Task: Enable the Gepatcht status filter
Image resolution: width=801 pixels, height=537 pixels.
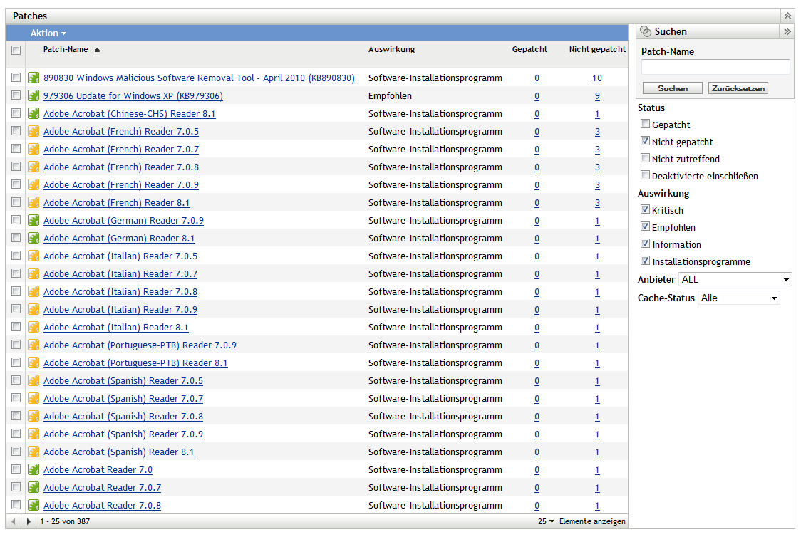Action: [645, 124]
